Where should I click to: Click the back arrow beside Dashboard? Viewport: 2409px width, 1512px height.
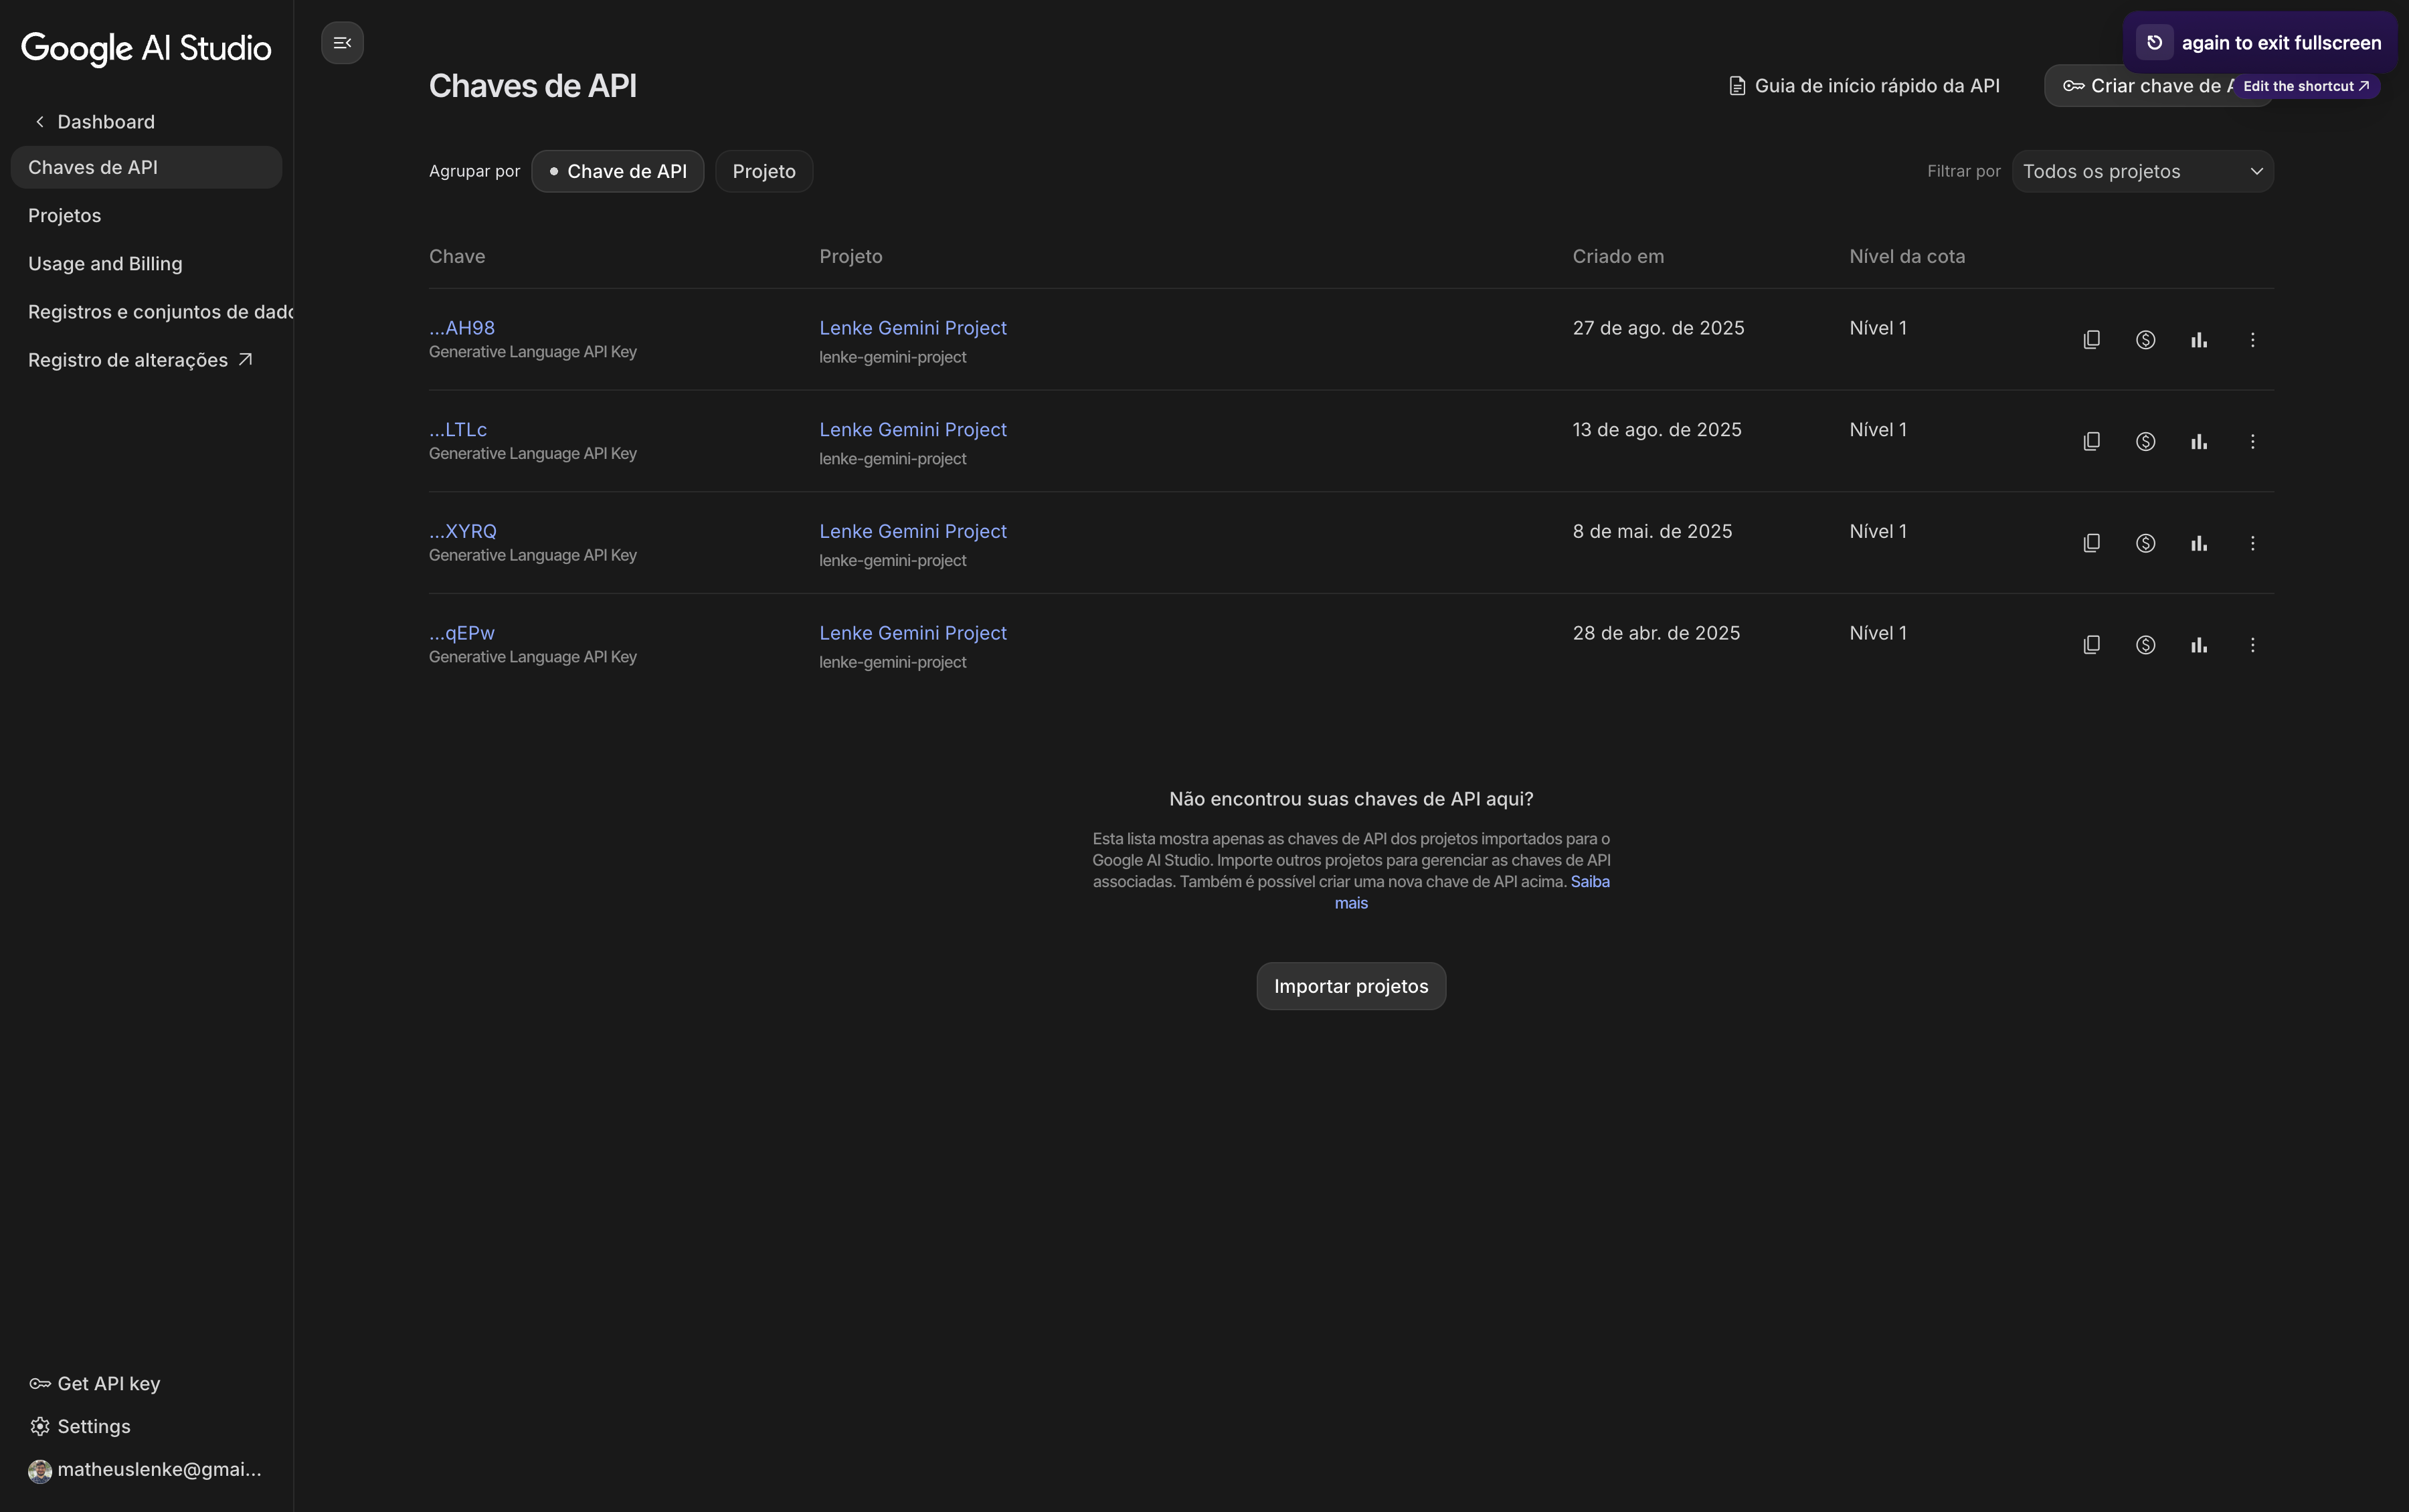click(x=39, y=121)
